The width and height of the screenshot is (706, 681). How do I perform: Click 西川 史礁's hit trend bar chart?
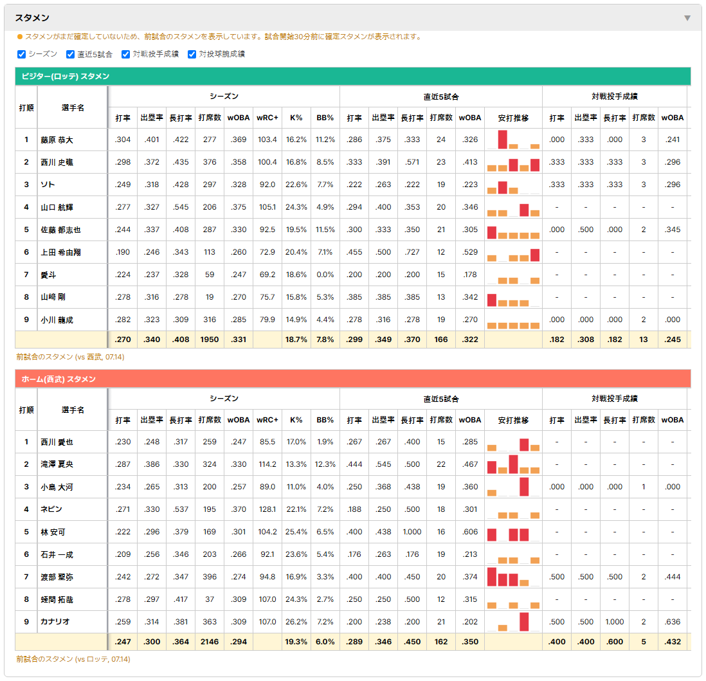click(513, 162)
